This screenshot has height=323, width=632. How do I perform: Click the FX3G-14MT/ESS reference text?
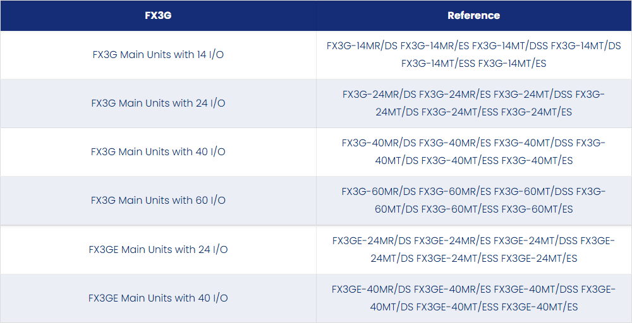438,64
